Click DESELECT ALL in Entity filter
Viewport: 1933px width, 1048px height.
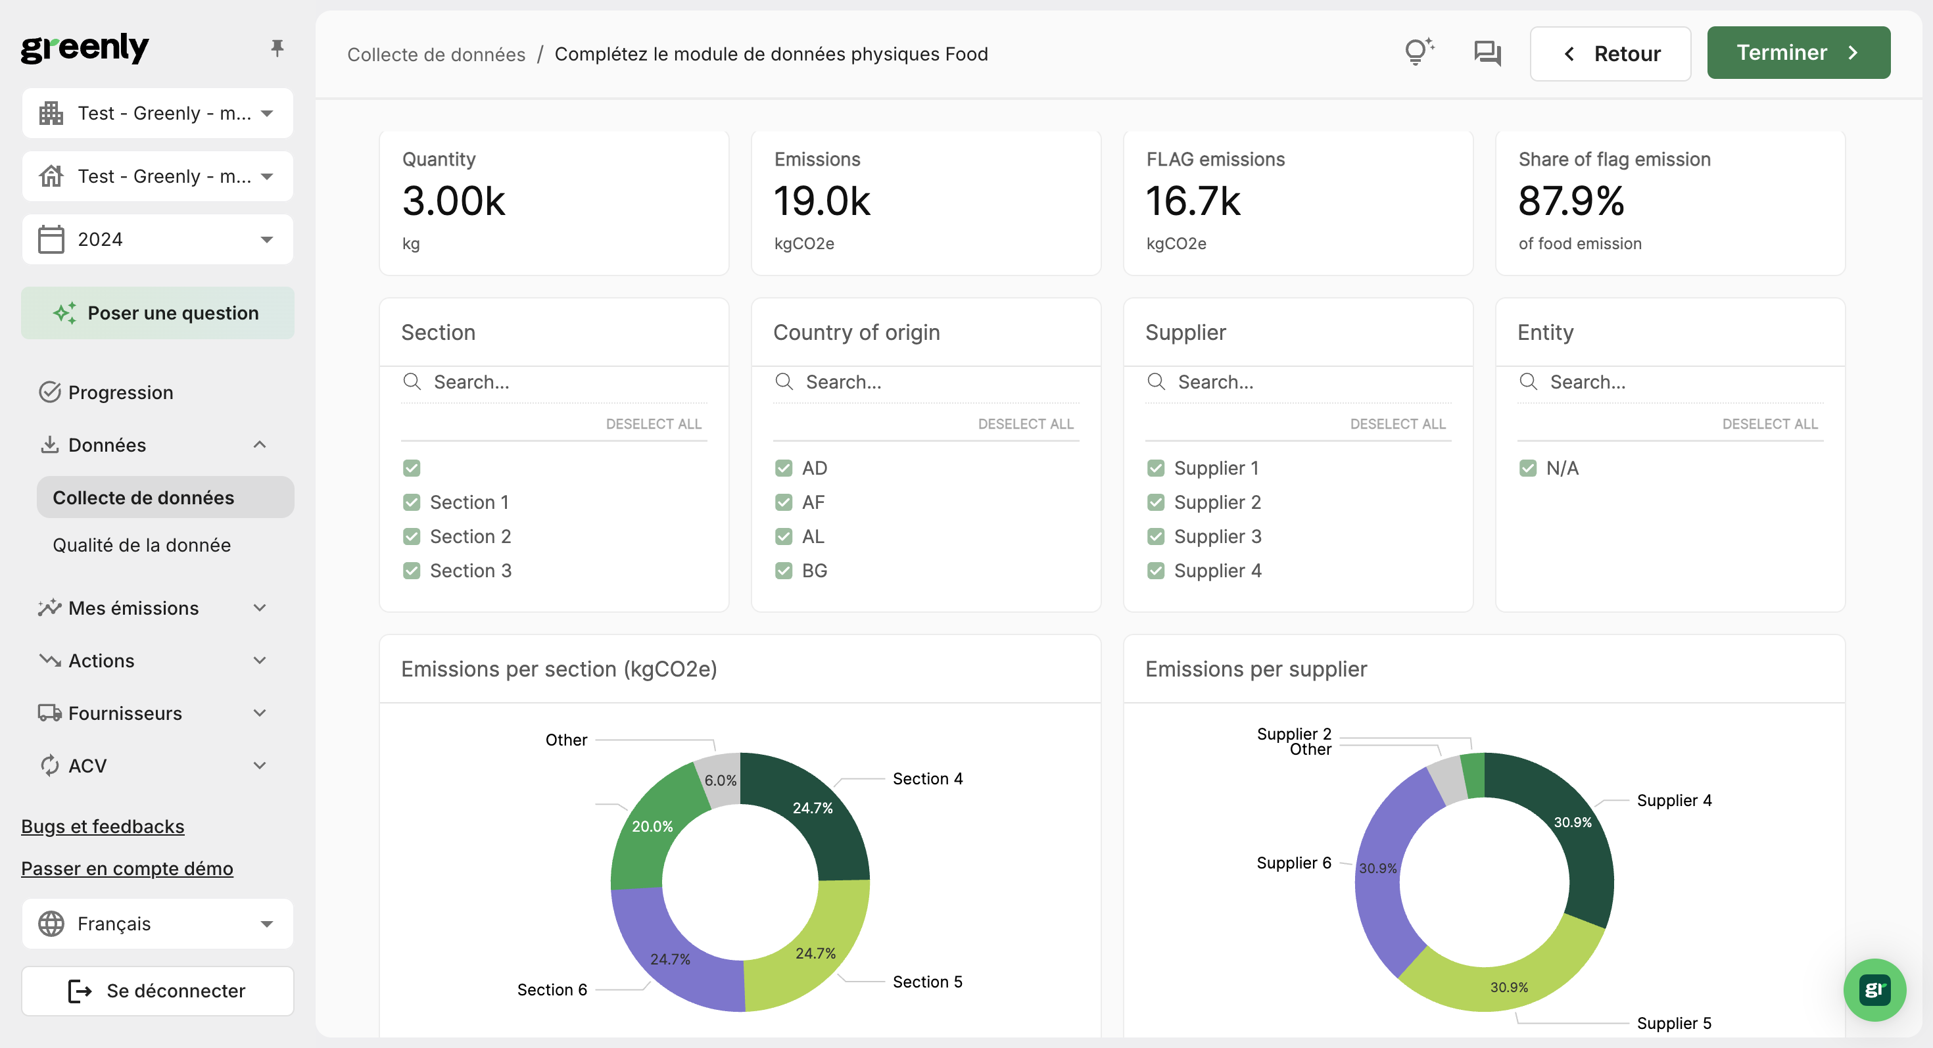[x=1769, y=424]
